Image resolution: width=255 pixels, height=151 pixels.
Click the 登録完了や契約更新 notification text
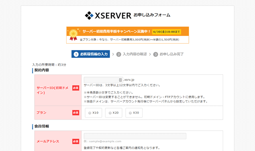tap(122, 148)
